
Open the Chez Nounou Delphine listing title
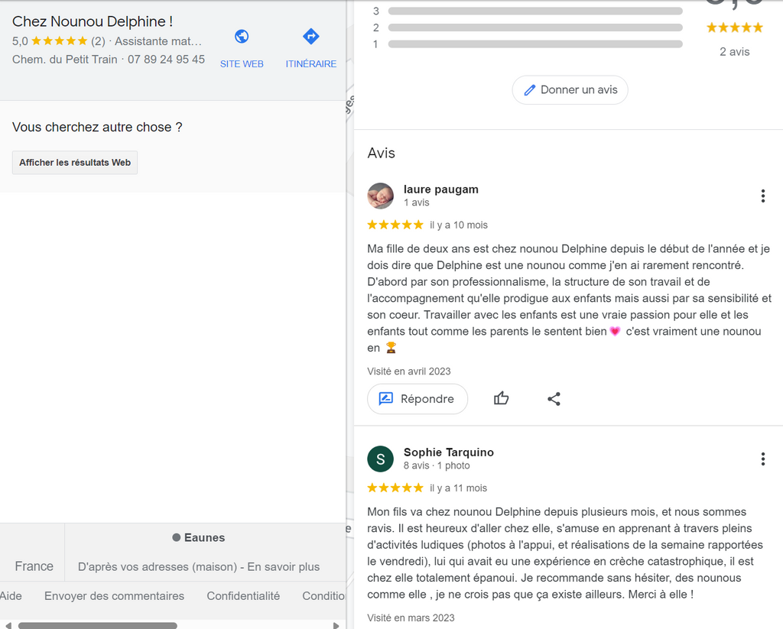93,21
